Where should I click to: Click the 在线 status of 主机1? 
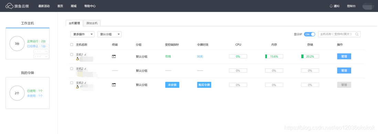point(168,57)
